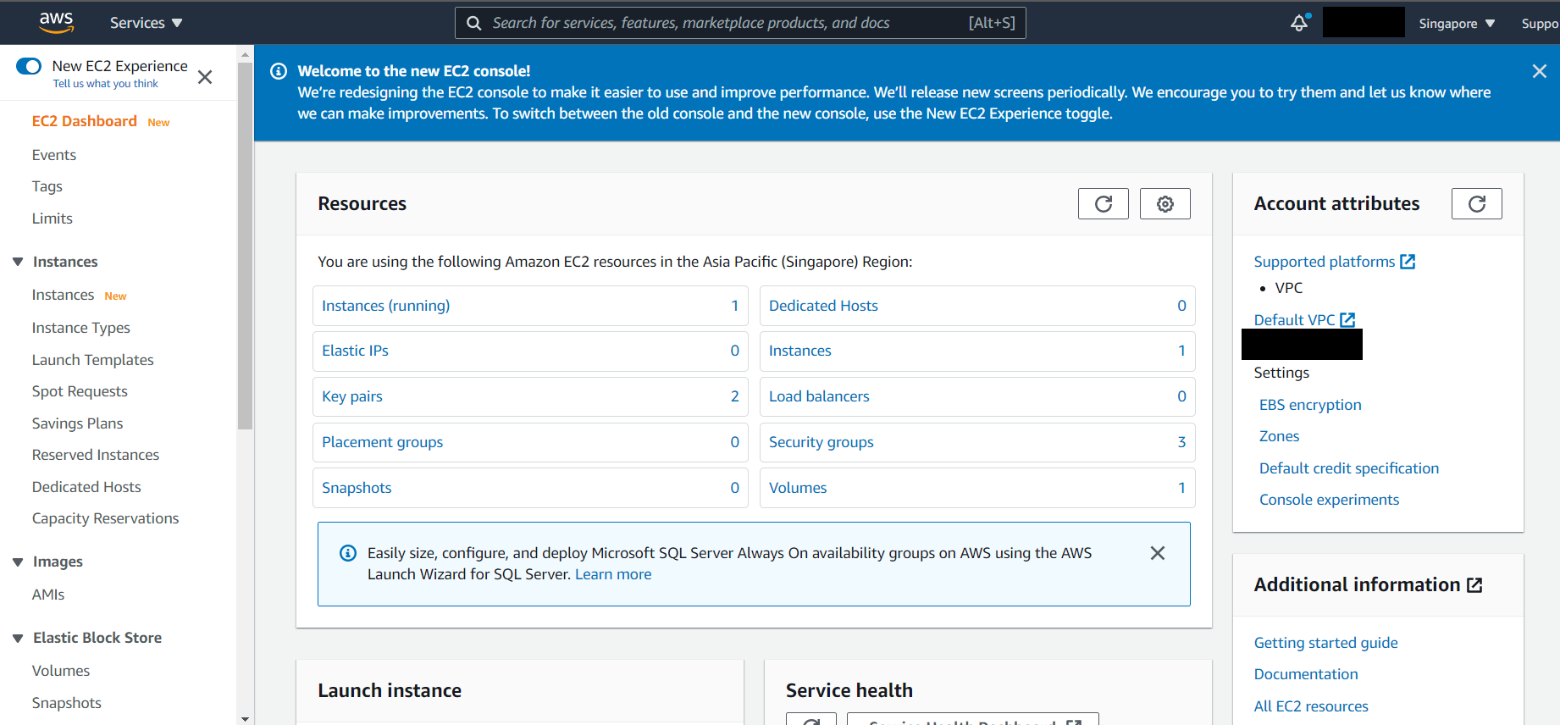Screen dimensions: 1560x725
Task: Click Tell us what you think link
Action: click(x=106, y=84)
